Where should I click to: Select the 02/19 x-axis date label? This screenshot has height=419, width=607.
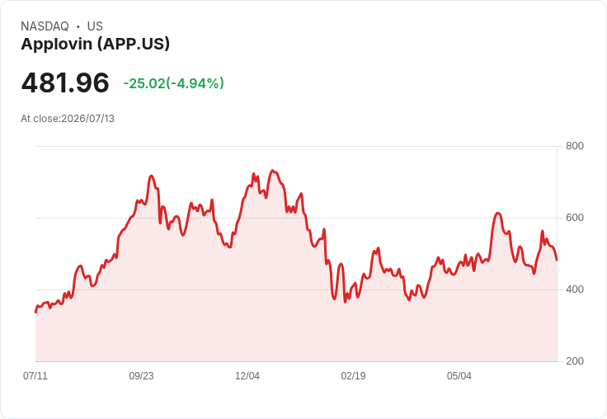[353, 376]
